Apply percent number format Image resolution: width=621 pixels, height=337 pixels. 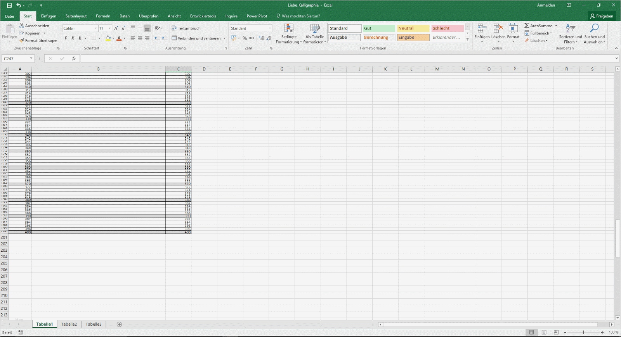pyautogui.click(x=245, y=38)
